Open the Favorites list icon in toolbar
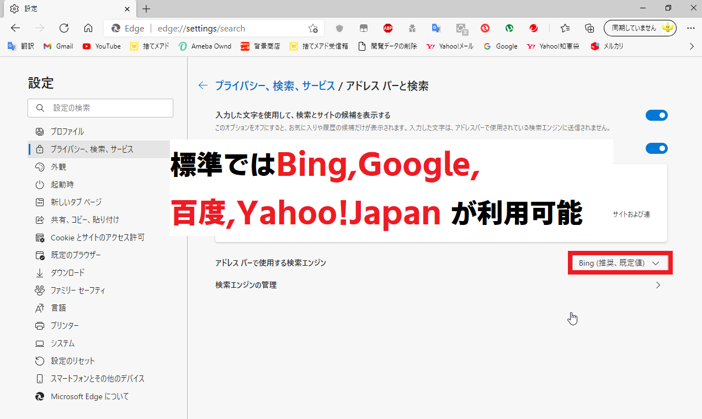The height and width of the screenshot is (419, 702). [565, 28]
